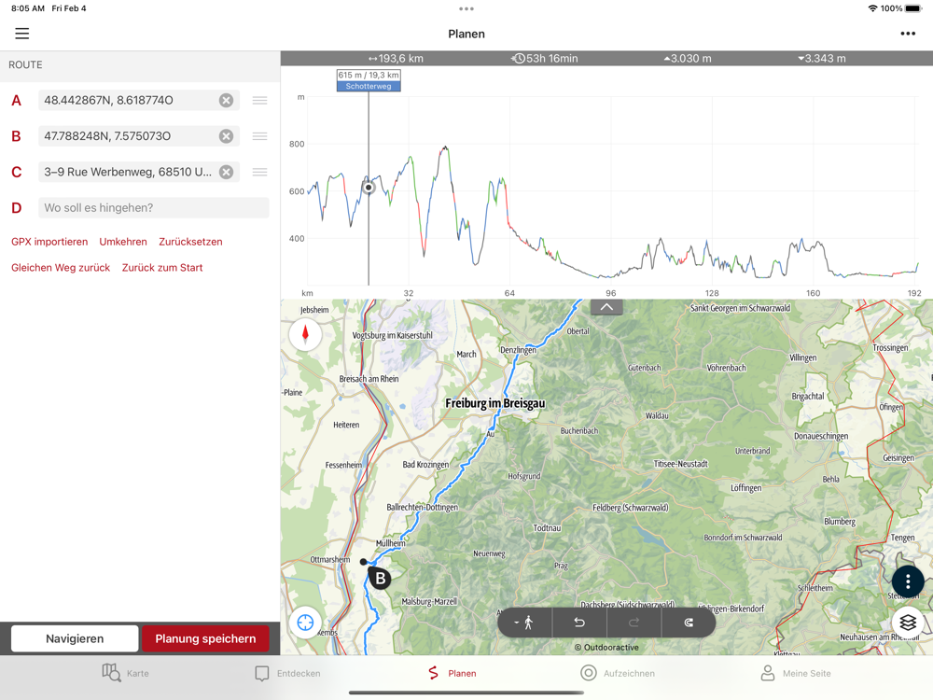This screenshot has height=700, width=933.
Task: Tap the distance 193,6 km stat
Action: coord(396,58)
